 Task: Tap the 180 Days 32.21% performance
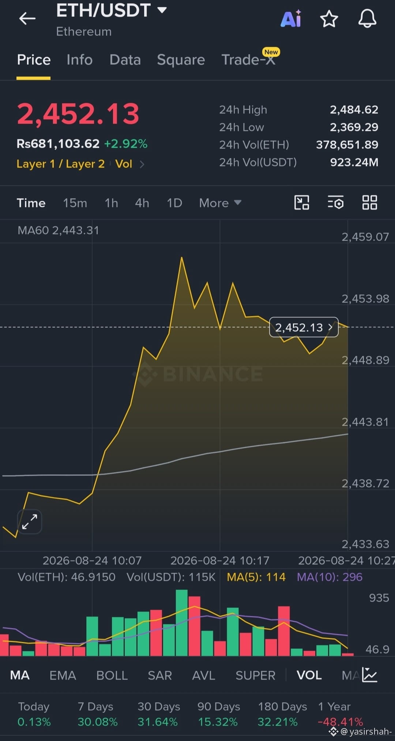click(282, 714)
